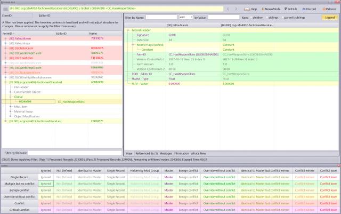Select the FNAM - Type row
This screenshot has width=341, height=214.
(x=231, y=78)
